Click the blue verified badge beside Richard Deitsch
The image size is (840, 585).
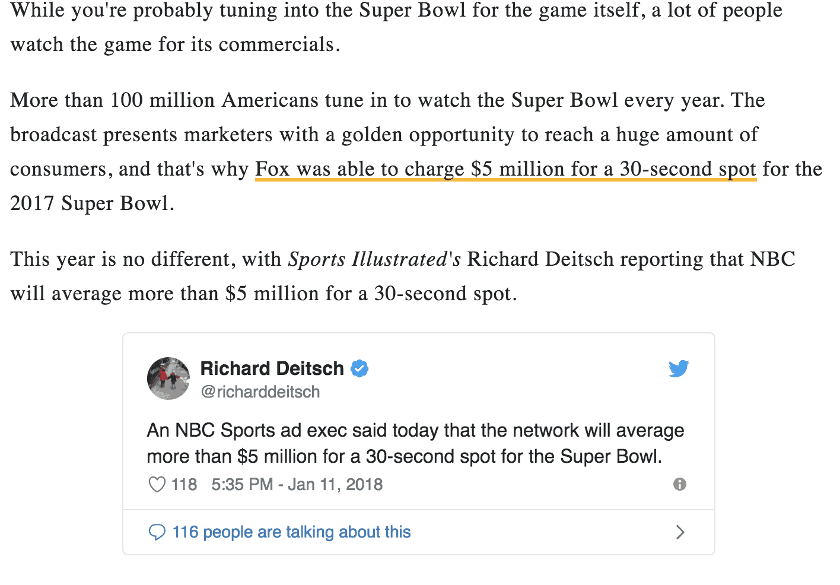(359, 368)
